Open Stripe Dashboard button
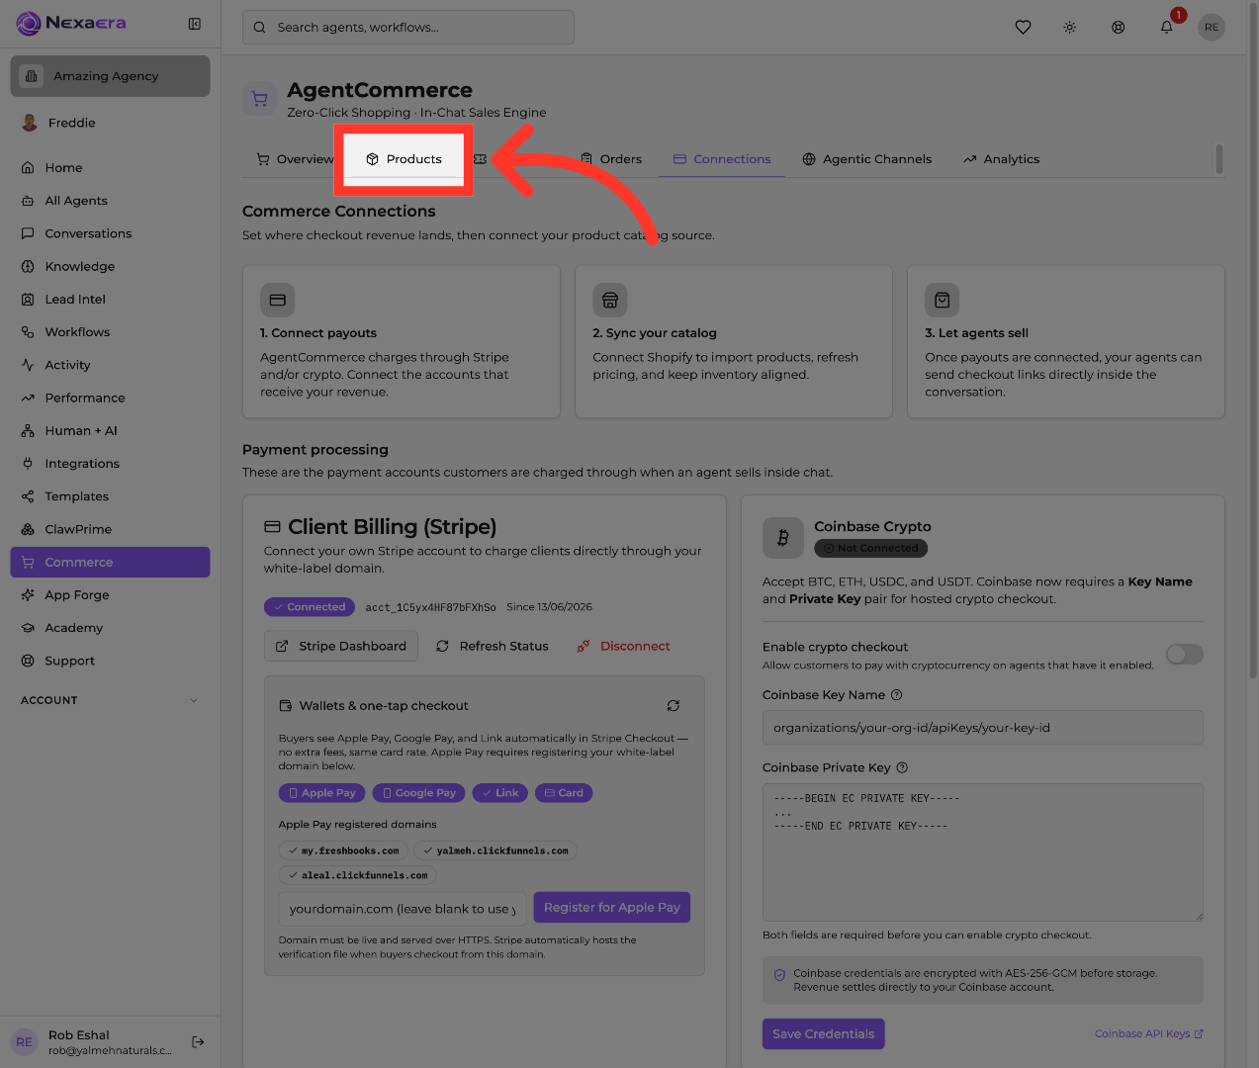Image resolution: width=1259 pixels, height=1068 pixels. 341,646
